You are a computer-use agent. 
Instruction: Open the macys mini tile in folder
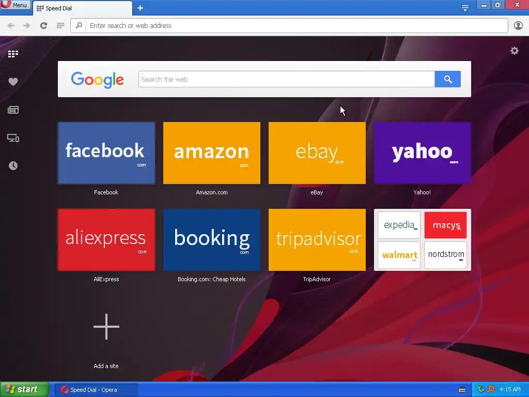tap(446, 225)
